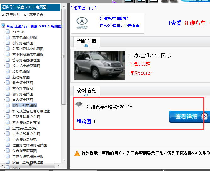Open 位置灯与牌照灯电路图

pos(30,145)
